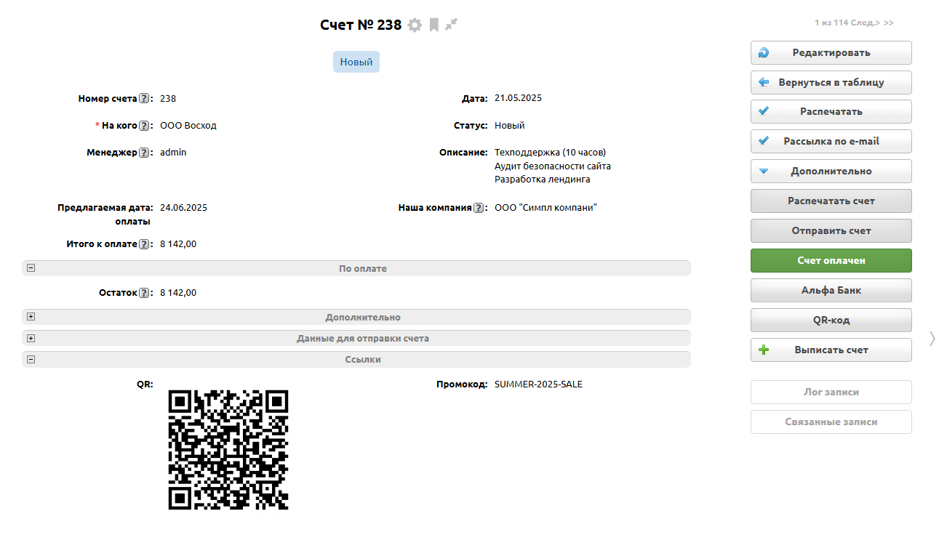Screen dimensions: 947x540
Task: Click Вернуться в таблицу button
Action: pos(831,82)
